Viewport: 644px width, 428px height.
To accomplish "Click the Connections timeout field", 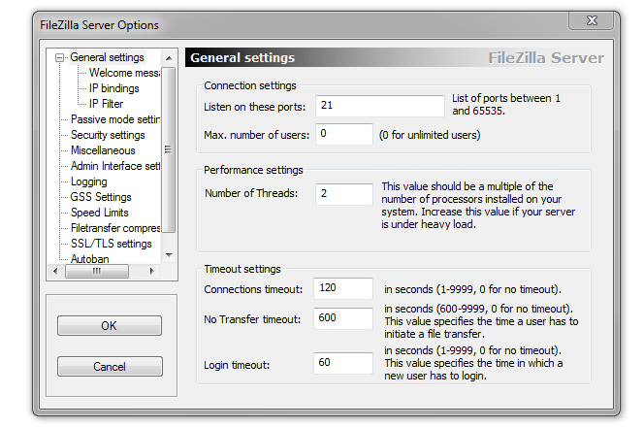I will 343,288.
